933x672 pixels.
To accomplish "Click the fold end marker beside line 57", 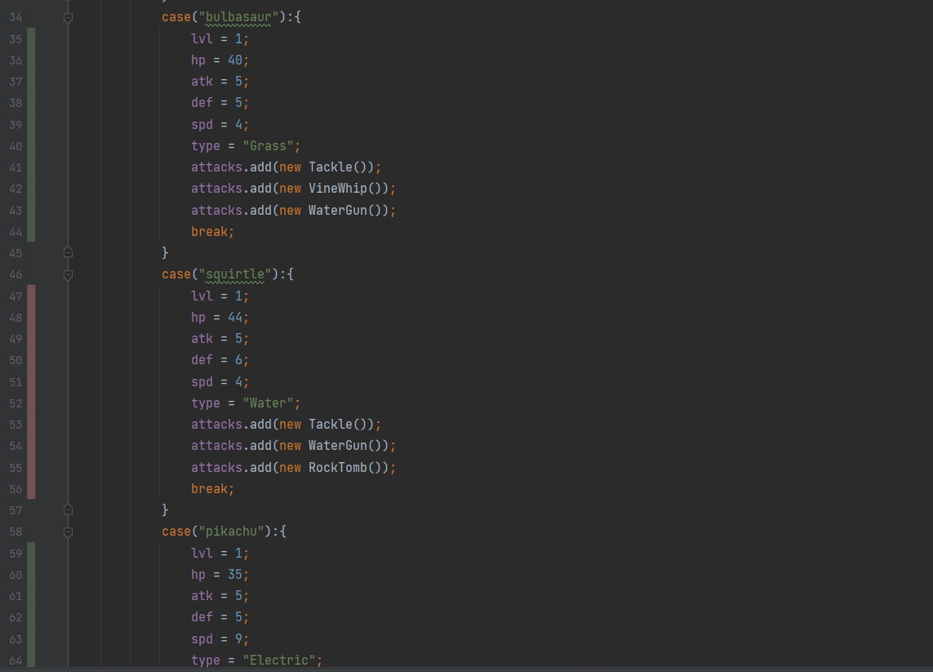I will click(69, 509).
